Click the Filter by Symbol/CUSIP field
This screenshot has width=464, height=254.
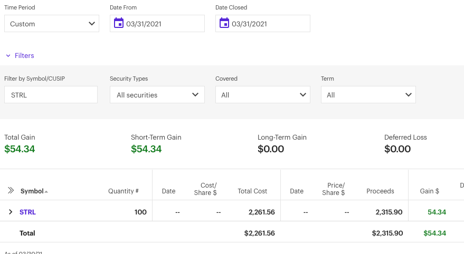pyautogui.click(x=51, y=95)
